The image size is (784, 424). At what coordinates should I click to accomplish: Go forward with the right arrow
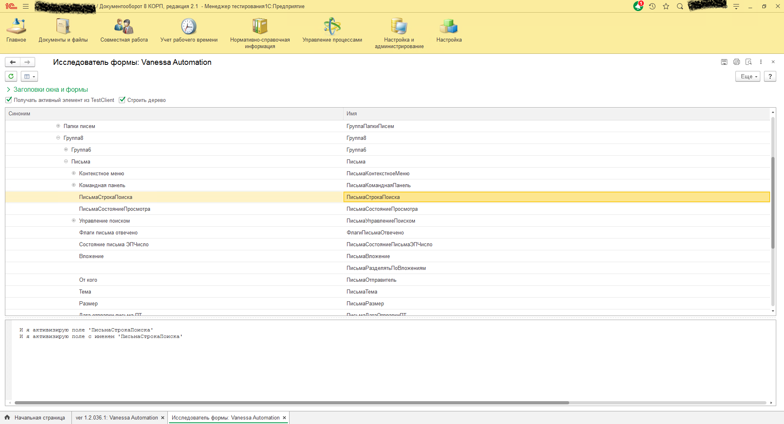pos(27,62)
